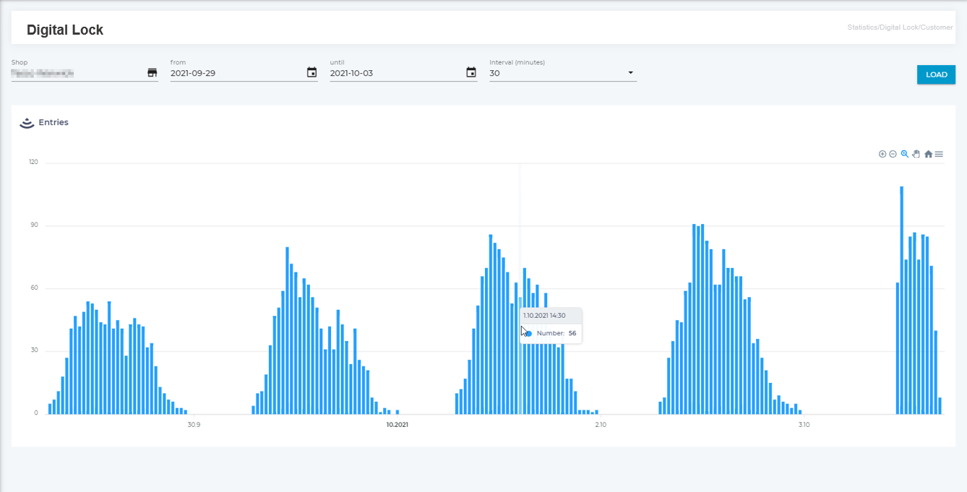Click the Entries sensor icon
The width and height of the screenshot is (967, 492).
tap(27, 123)
